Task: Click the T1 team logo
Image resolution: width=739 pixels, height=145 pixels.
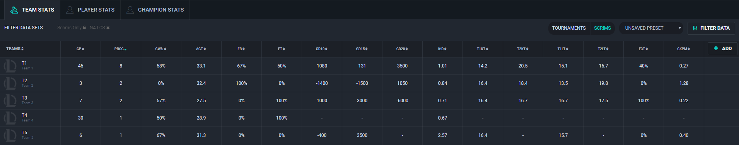Action: [10, 66]
